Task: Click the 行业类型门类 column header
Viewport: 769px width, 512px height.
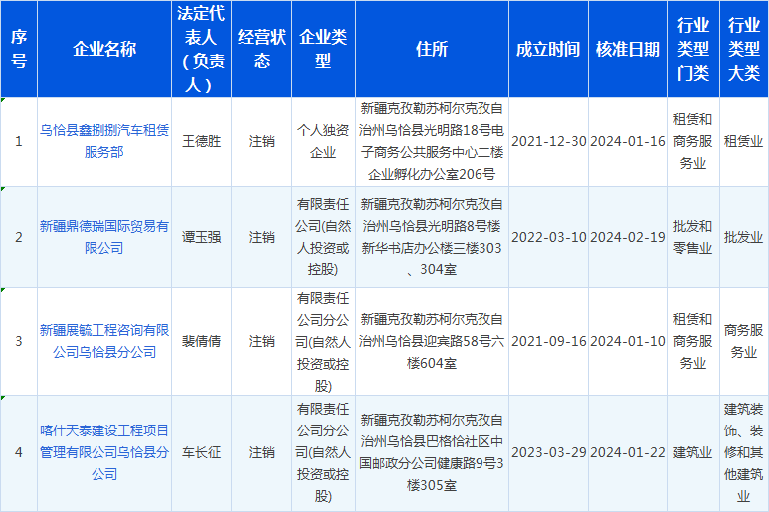Action: click(x=692, y=49)
